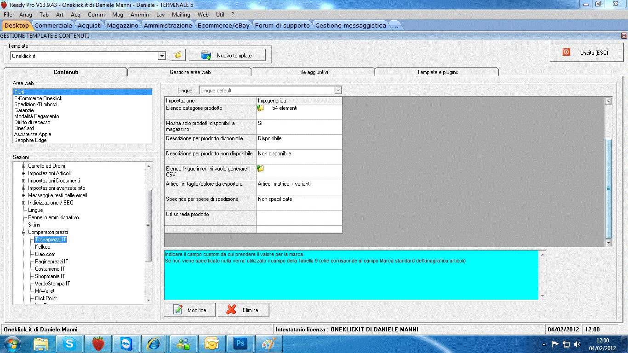628x353 pixels.
Task: Click settings grid scrollbar down arrow
Action: (x=609, y=243)
